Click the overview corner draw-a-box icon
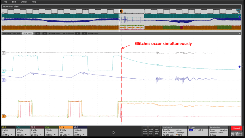The height and width of the screenshot is (138, 245). click(238, 11)
